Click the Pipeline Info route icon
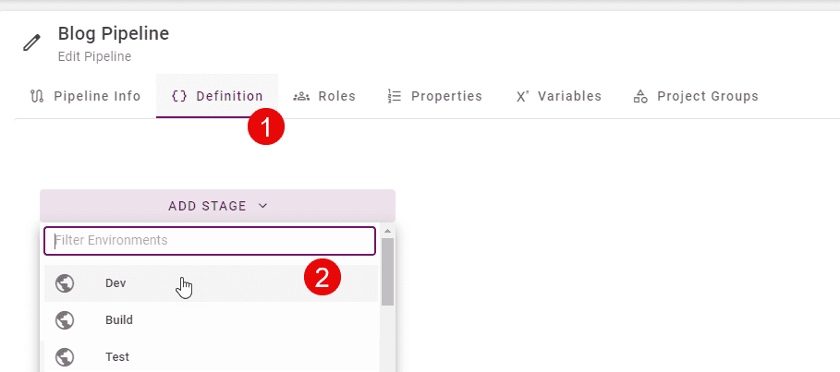 [37, 96]
